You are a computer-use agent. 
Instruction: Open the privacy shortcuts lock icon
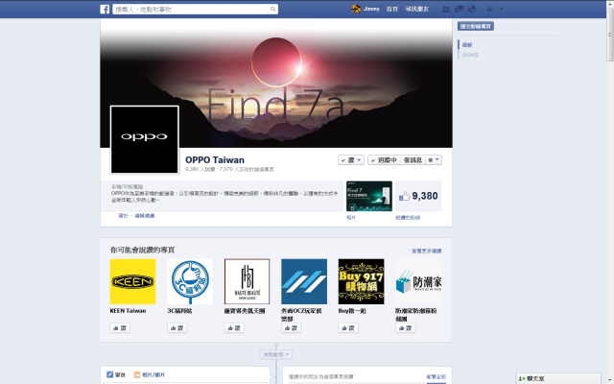(x=490, y=9)
